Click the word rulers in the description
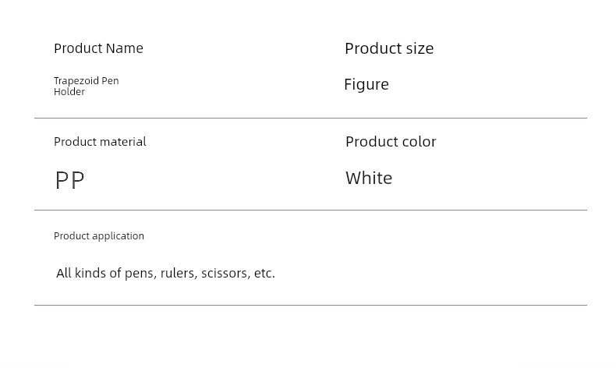The image size is (616, 368). tap(179, 273)
